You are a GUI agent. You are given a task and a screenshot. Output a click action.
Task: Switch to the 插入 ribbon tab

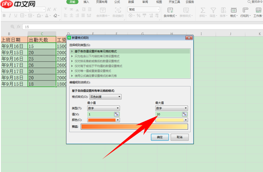coord(86,2)
